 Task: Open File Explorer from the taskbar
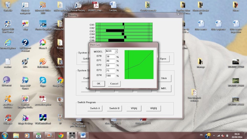tap(16, 136)
